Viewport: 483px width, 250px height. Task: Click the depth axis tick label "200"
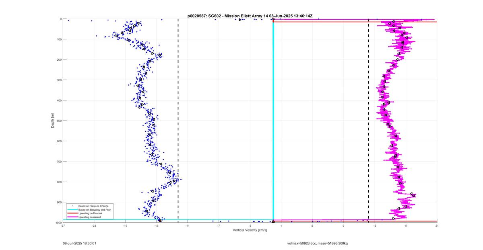pos(59,59)
